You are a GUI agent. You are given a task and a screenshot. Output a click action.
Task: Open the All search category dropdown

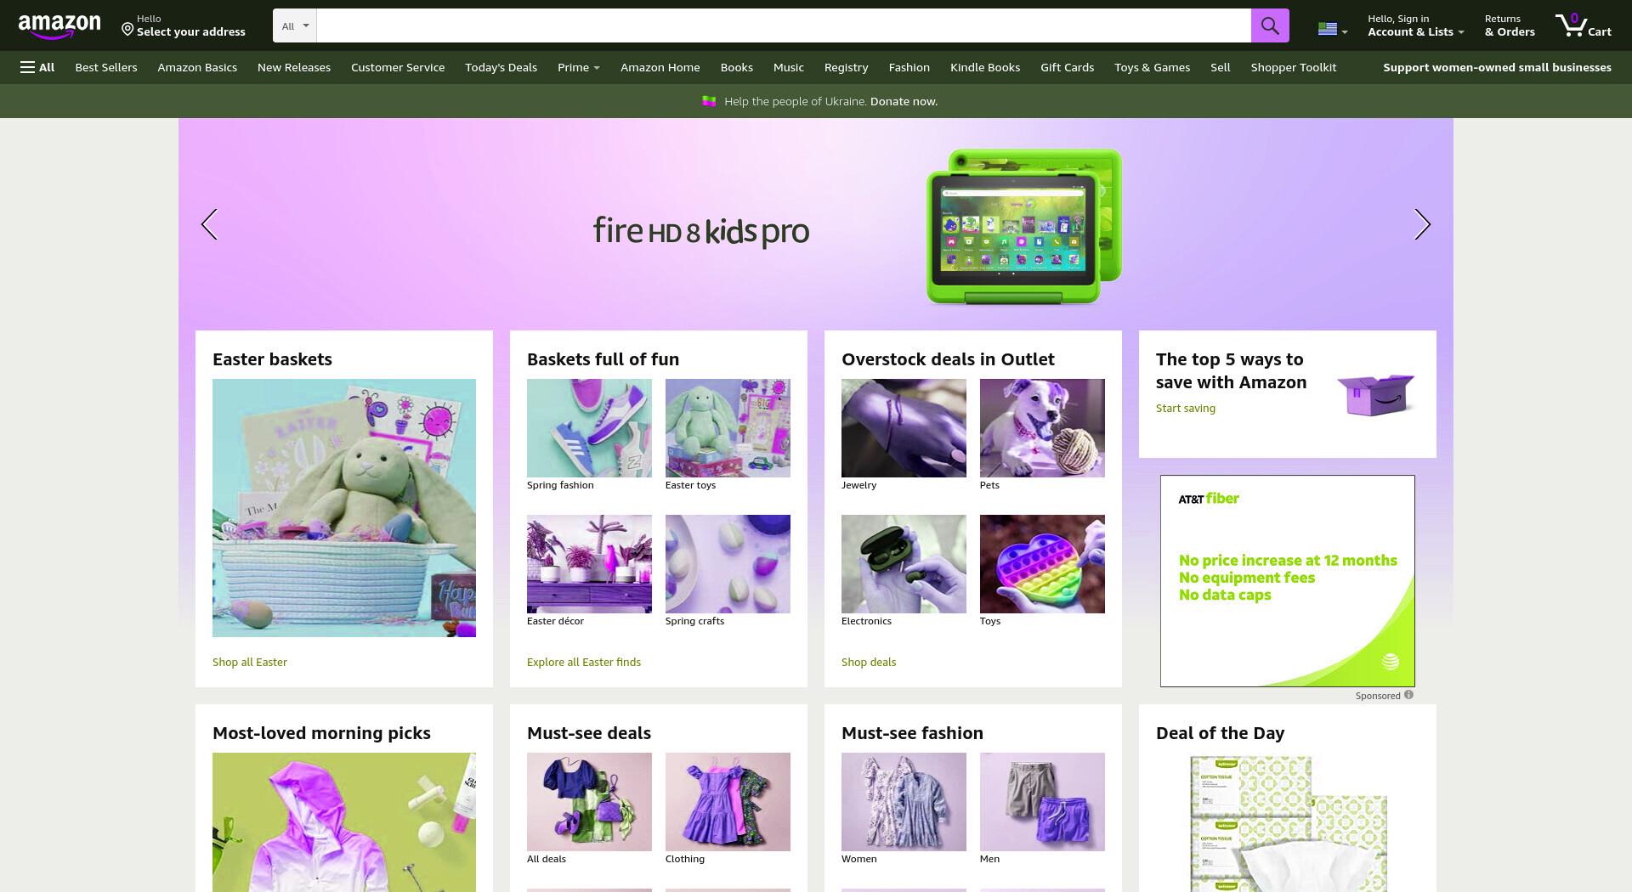point(295,25)
